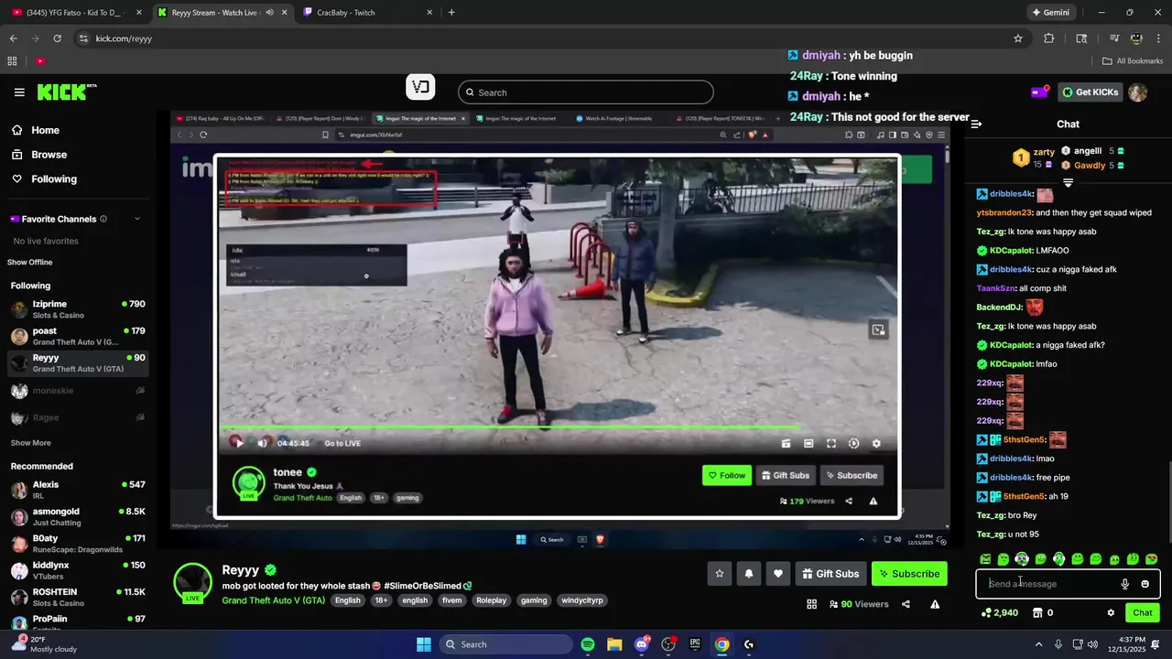Open recommended channel asmongold

[78, 517]
